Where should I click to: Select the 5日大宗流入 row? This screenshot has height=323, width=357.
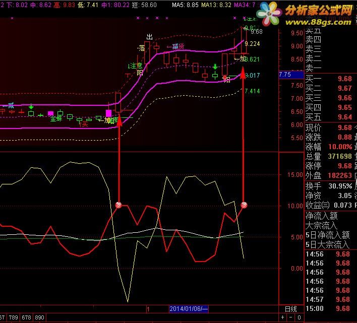click(327, 244)
